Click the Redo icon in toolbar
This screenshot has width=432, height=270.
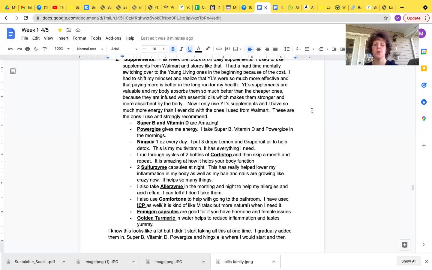tap(19, 49)
